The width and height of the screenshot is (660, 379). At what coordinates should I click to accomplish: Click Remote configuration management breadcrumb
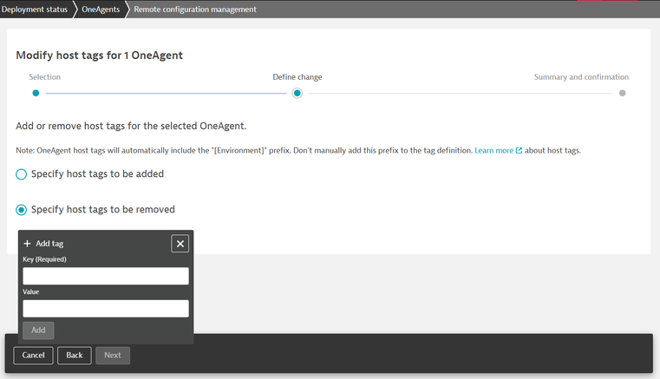(195, 10)
